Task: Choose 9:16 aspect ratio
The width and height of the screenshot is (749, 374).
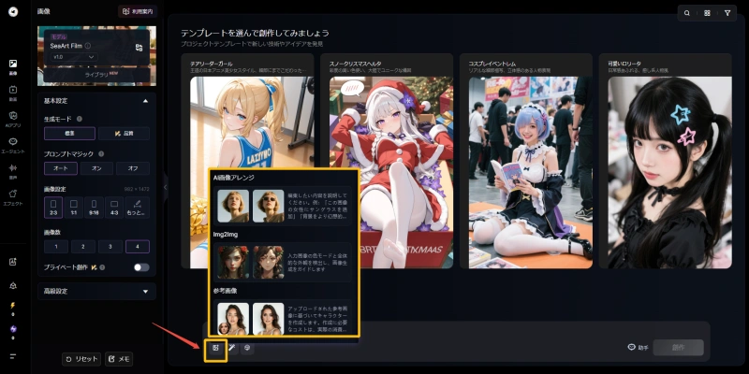Action: coord(95,208)
